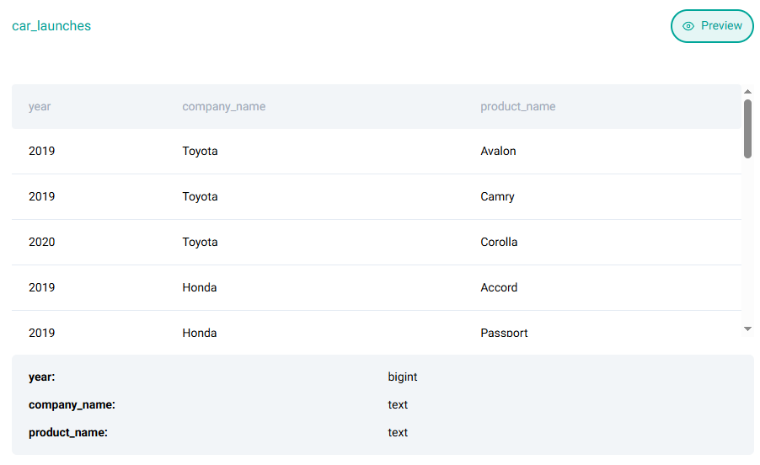The image size is (760, 465).
Task: Select the Passport product cell
Action: pos(504,333)
